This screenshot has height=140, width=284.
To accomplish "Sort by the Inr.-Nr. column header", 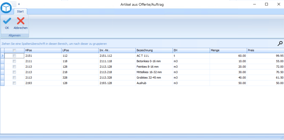I will (117, 51).
